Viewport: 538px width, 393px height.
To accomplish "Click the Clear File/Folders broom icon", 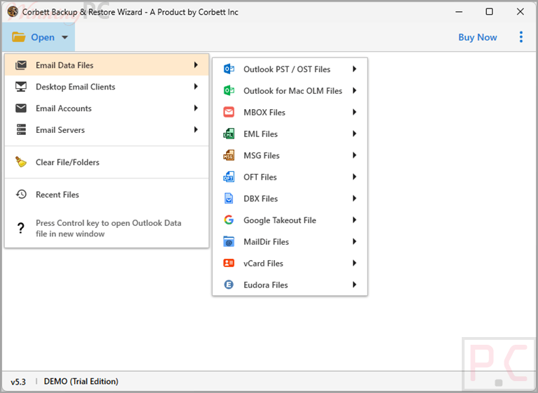I will [21, 162].
